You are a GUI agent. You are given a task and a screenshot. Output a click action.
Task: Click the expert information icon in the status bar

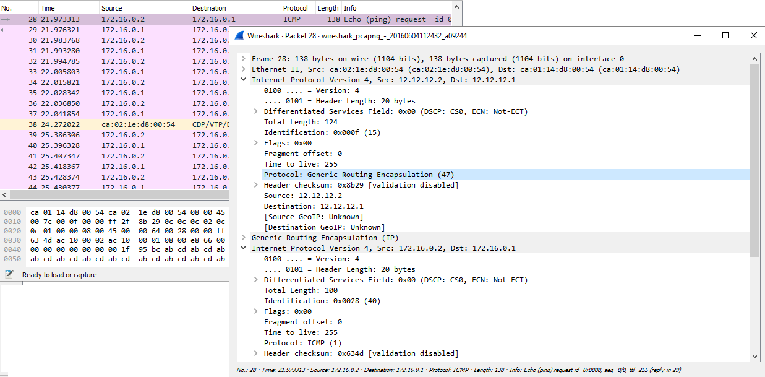(x=10, y=274)
